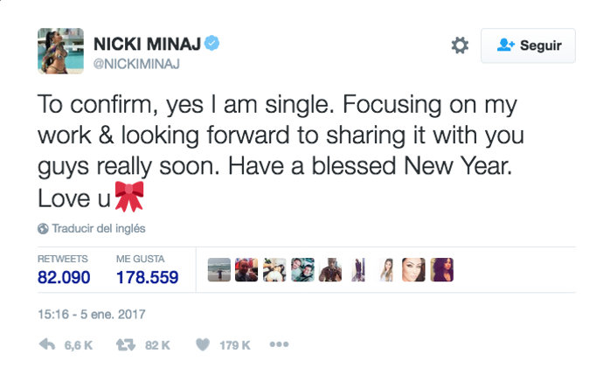
Task: Open the 15:16 - 5 ene. 2017 timestamp
Action: tap(91, 313)
